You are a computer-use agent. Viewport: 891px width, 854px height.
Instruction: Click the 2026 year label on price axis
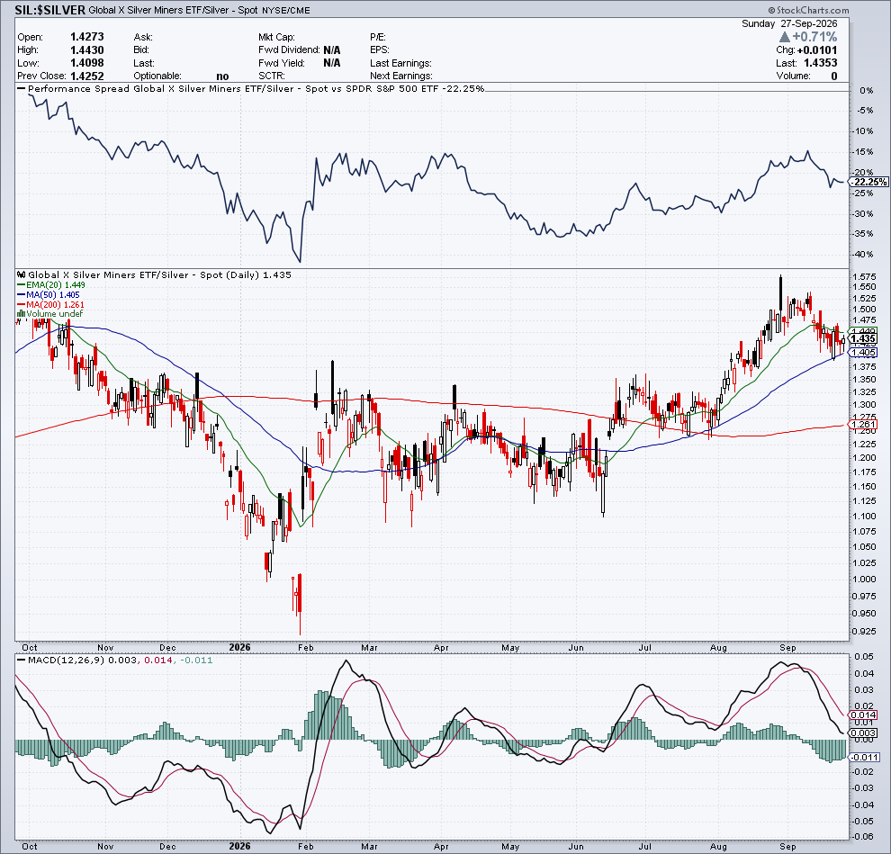[239, 647]
